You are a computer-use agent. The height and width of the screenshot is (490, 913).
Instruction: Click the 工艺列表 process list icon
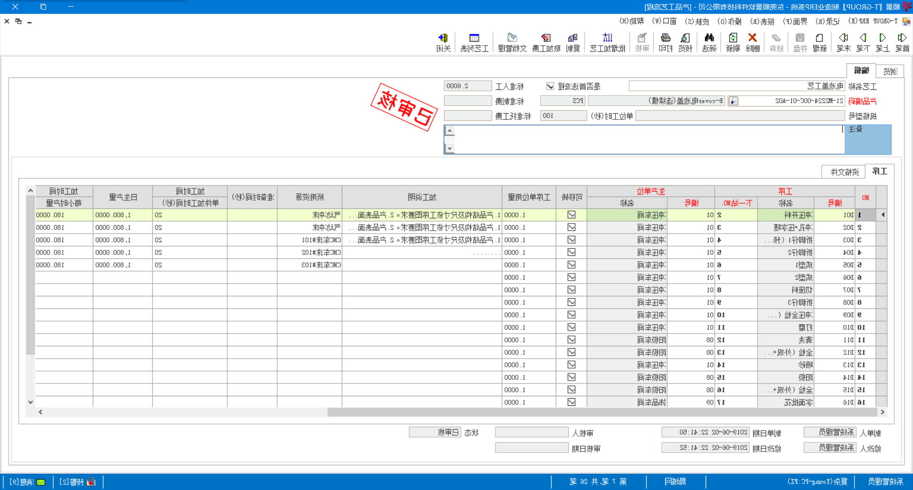coord(474,42)
